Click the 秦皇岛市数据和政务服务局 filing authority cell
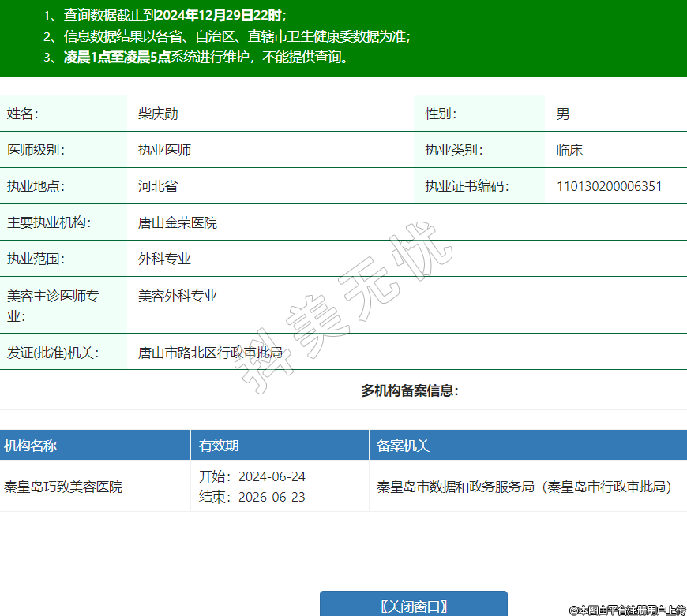The width and height of the screenshot is (687, 616). point(524,487)
